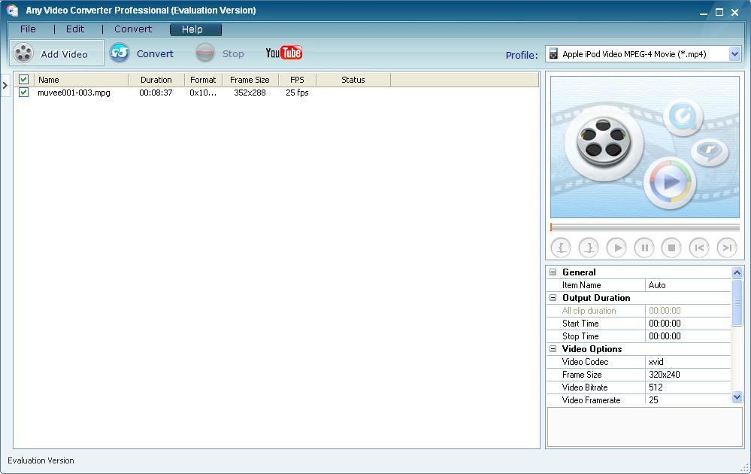The image size is (751, 474).
Task: Expand the left side panel arrow
Action: pyautogui.click(x=5, y=85)
